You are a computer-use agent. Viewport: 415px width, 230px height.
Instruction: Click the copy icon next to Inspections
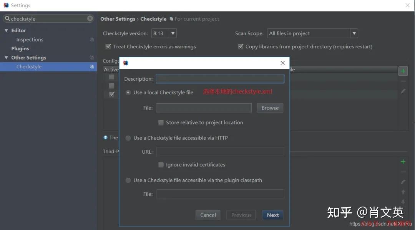pos(92,40)
